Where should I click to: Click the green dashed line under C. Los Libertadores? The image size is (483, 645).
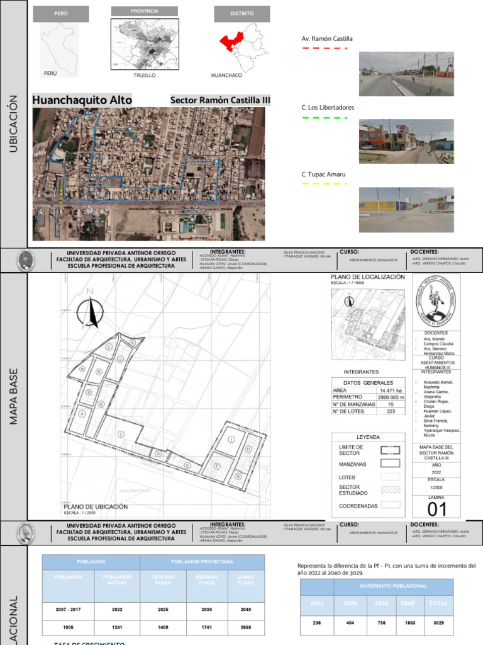point(325,118)
